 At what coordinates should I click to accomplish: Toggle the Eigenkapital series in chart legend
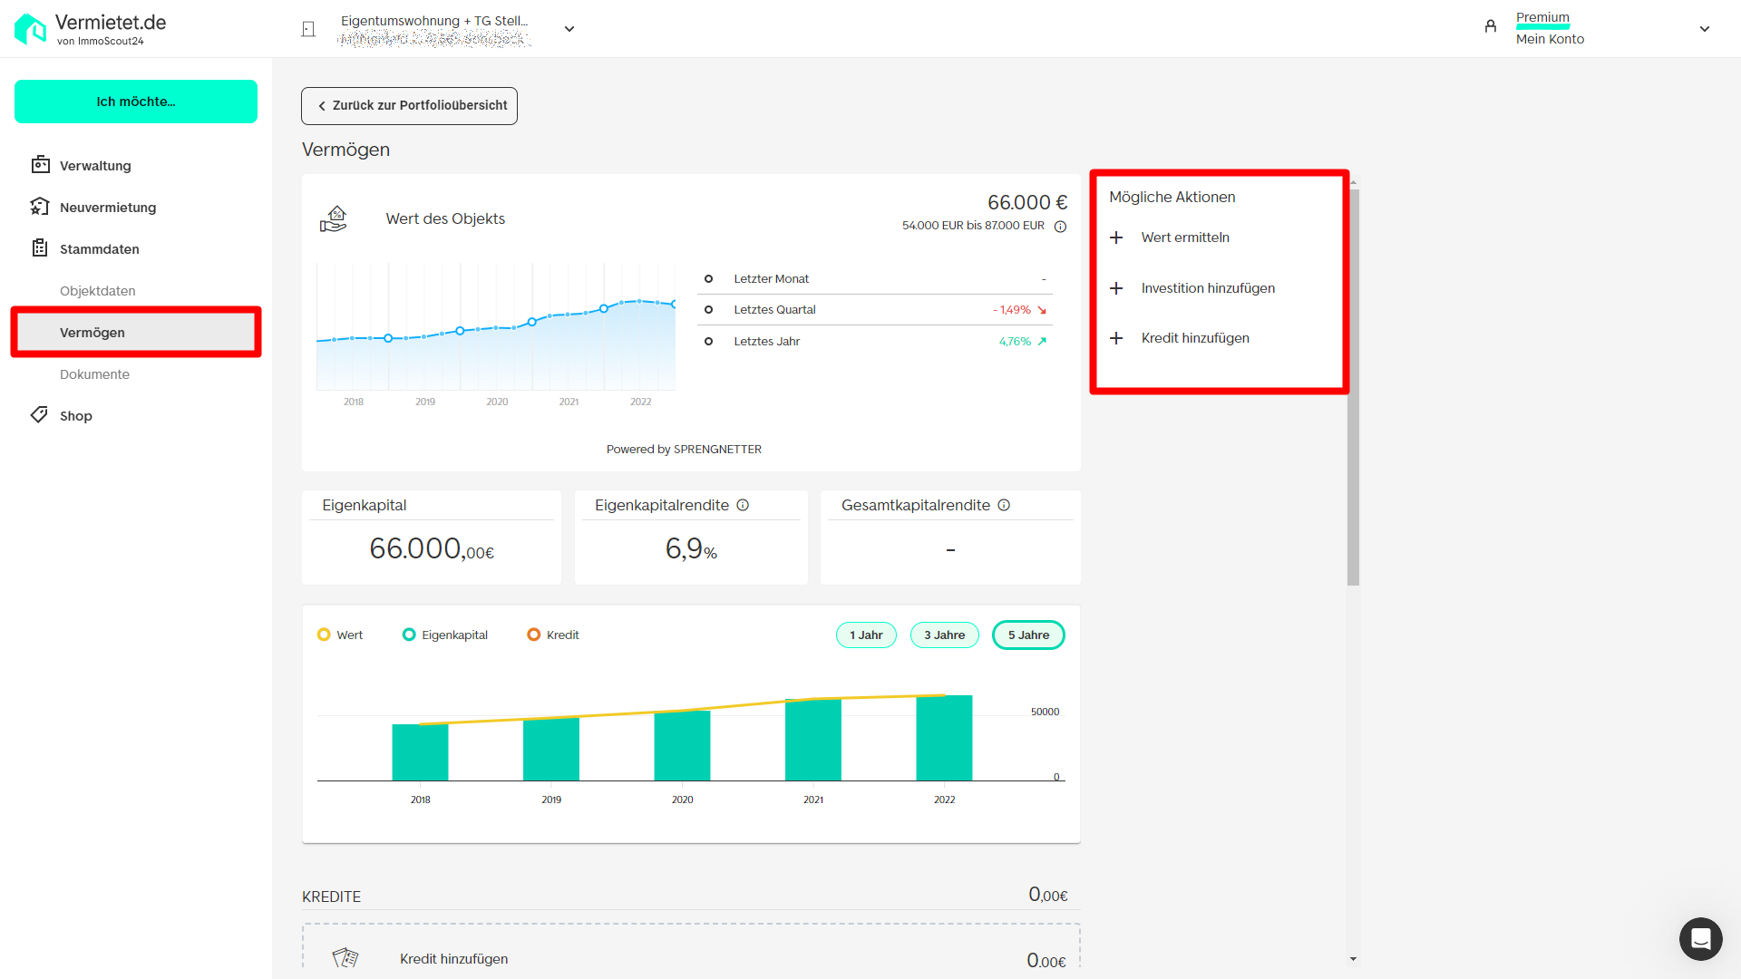coord(445,635)
